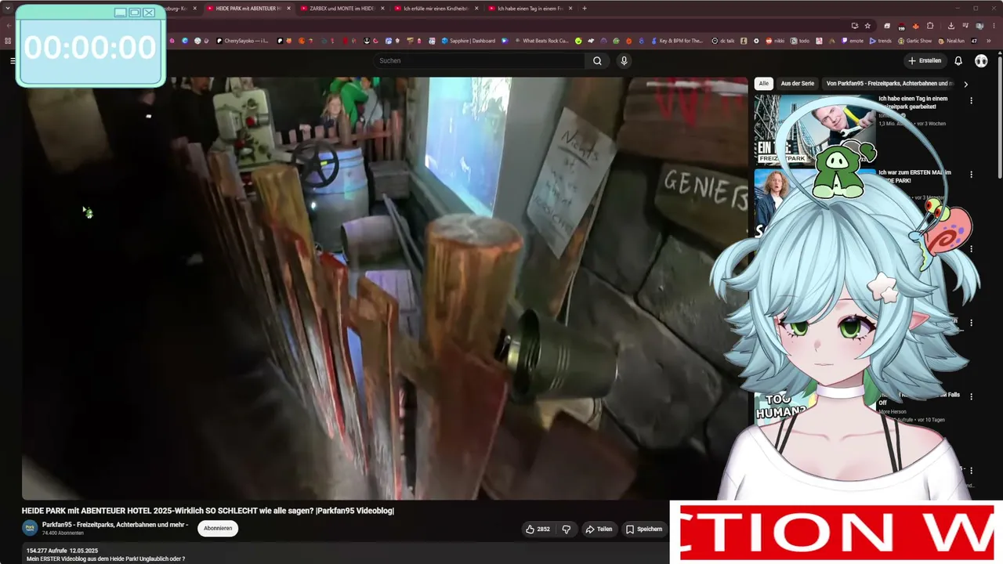Open the 'nikki' bookmark

coord(774,41)
